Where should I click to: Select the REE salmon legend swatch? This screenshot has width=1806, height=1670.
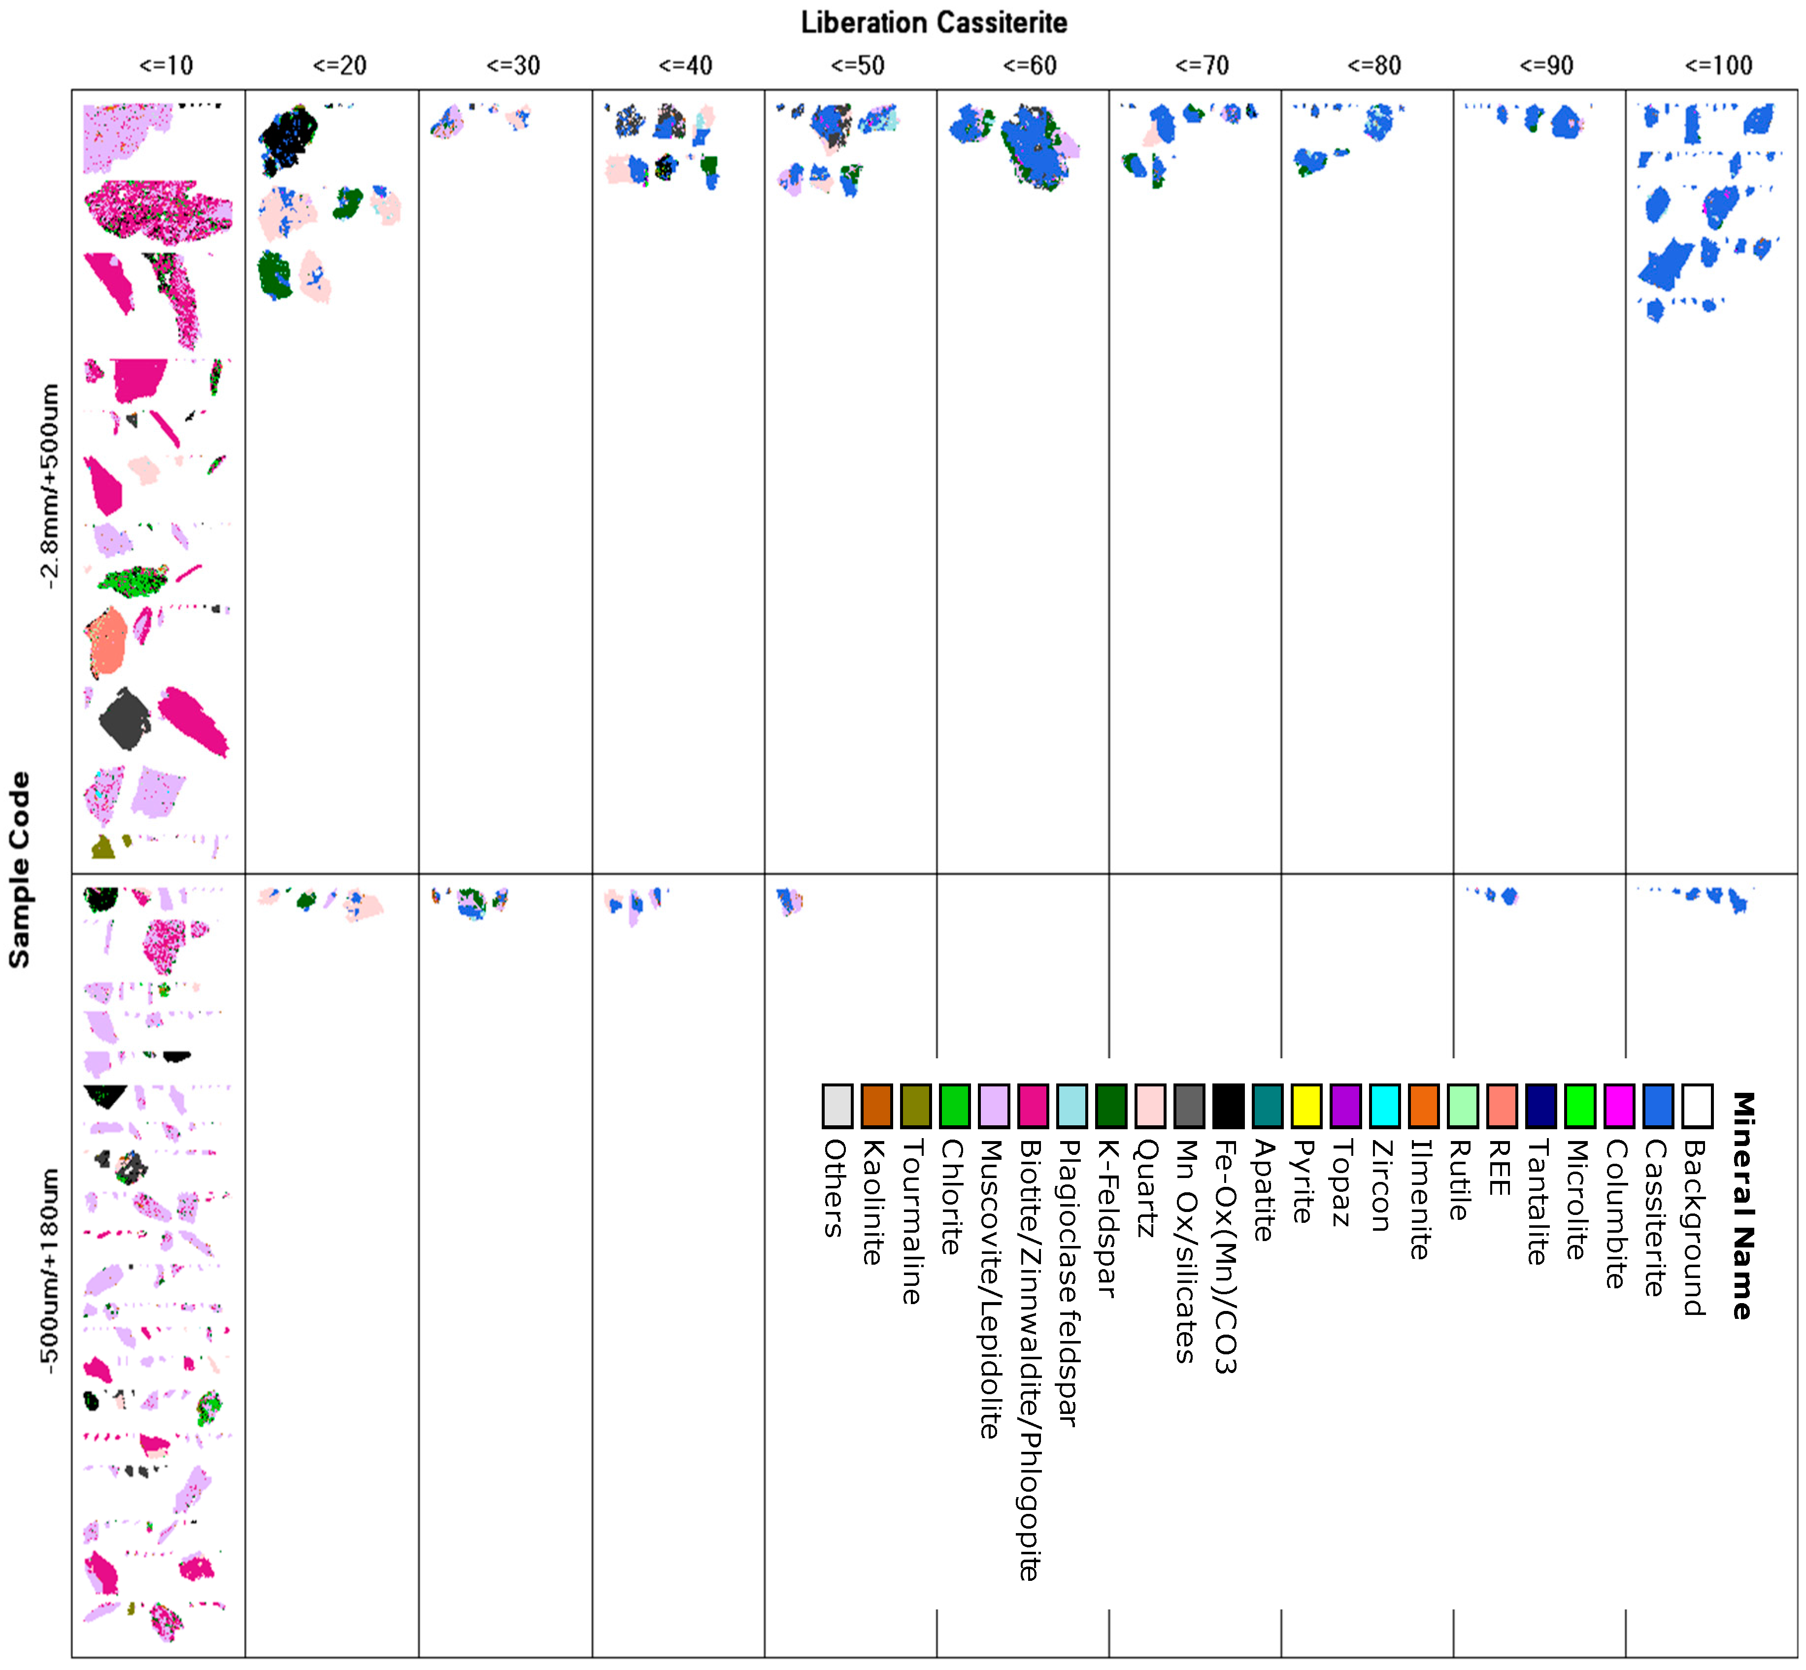coord(1502,1106)
